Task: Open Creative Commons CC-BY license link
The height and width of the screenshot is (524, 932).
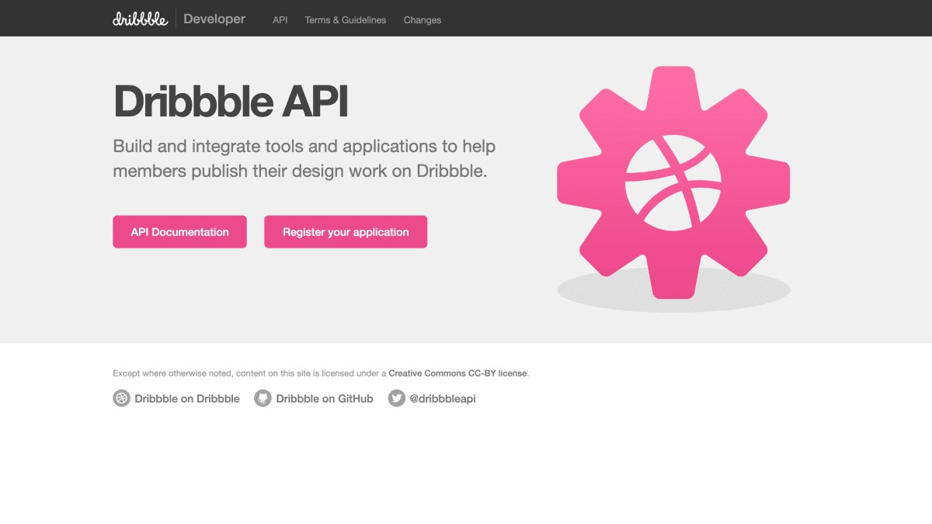Action: [457, 373]
